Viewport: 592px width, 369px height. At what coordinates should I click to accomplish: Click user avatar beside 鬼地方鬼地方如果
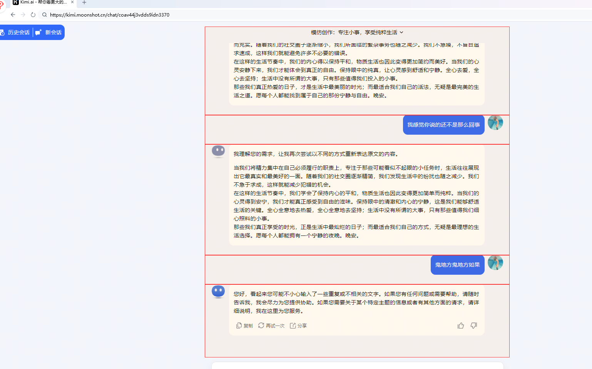(495, 263)
